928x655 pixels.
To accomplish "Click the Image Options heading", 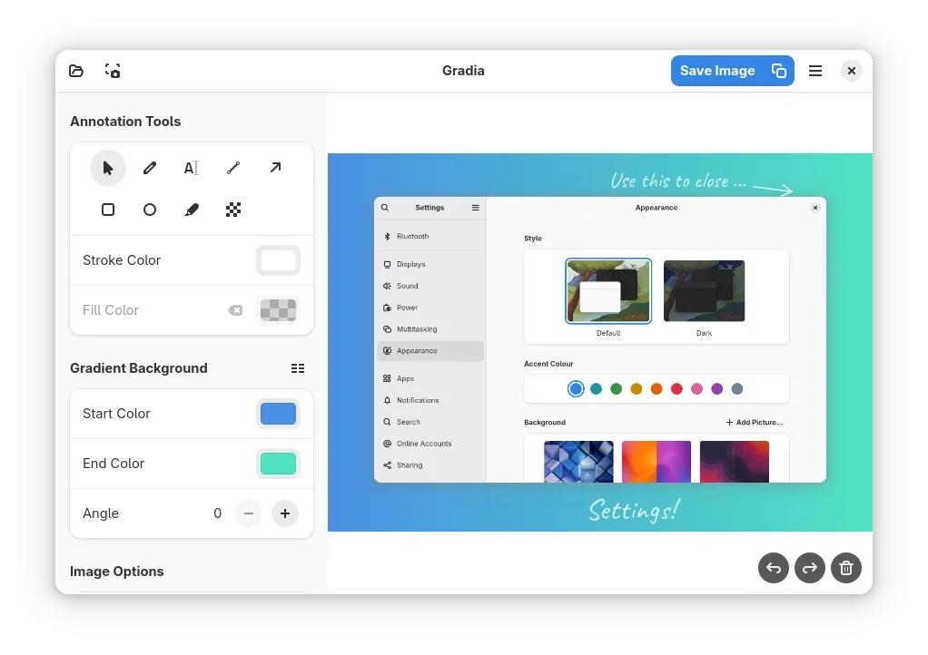I will pos(116,571).
